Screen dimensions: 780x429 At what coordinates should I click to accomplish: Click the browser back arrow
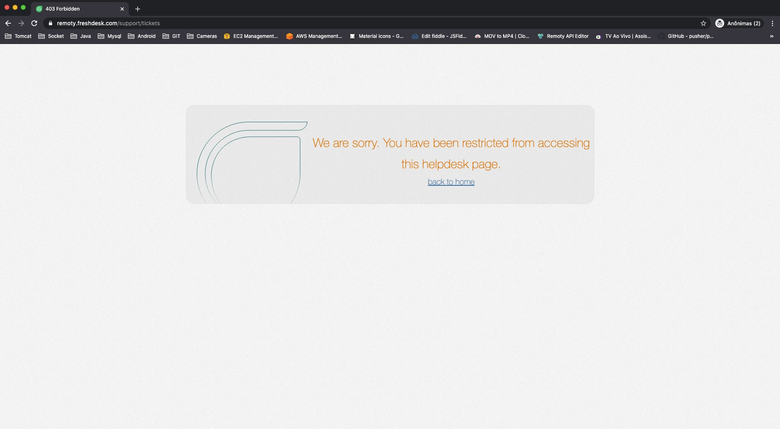[x=8, y=23]
